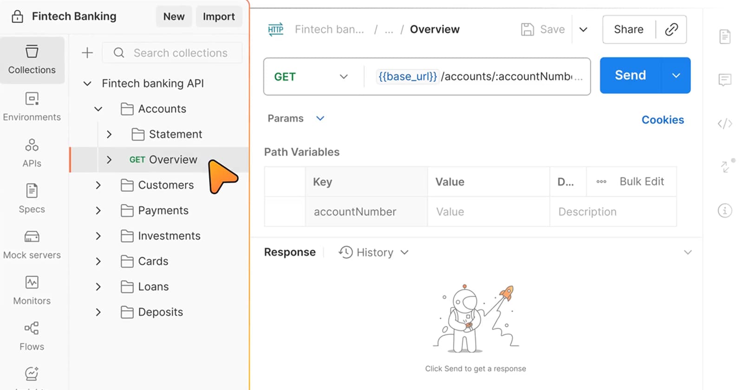Click the Import button

[x=219, y=17]
